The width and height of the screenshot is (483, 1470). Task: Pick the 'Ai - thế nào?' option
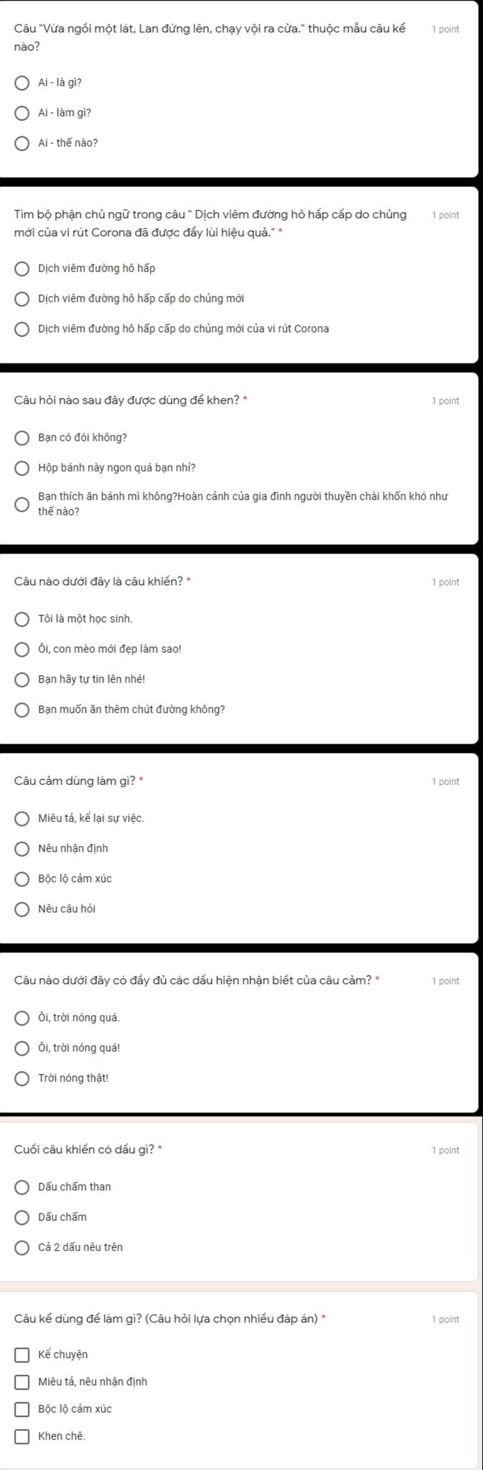point(22,144)
